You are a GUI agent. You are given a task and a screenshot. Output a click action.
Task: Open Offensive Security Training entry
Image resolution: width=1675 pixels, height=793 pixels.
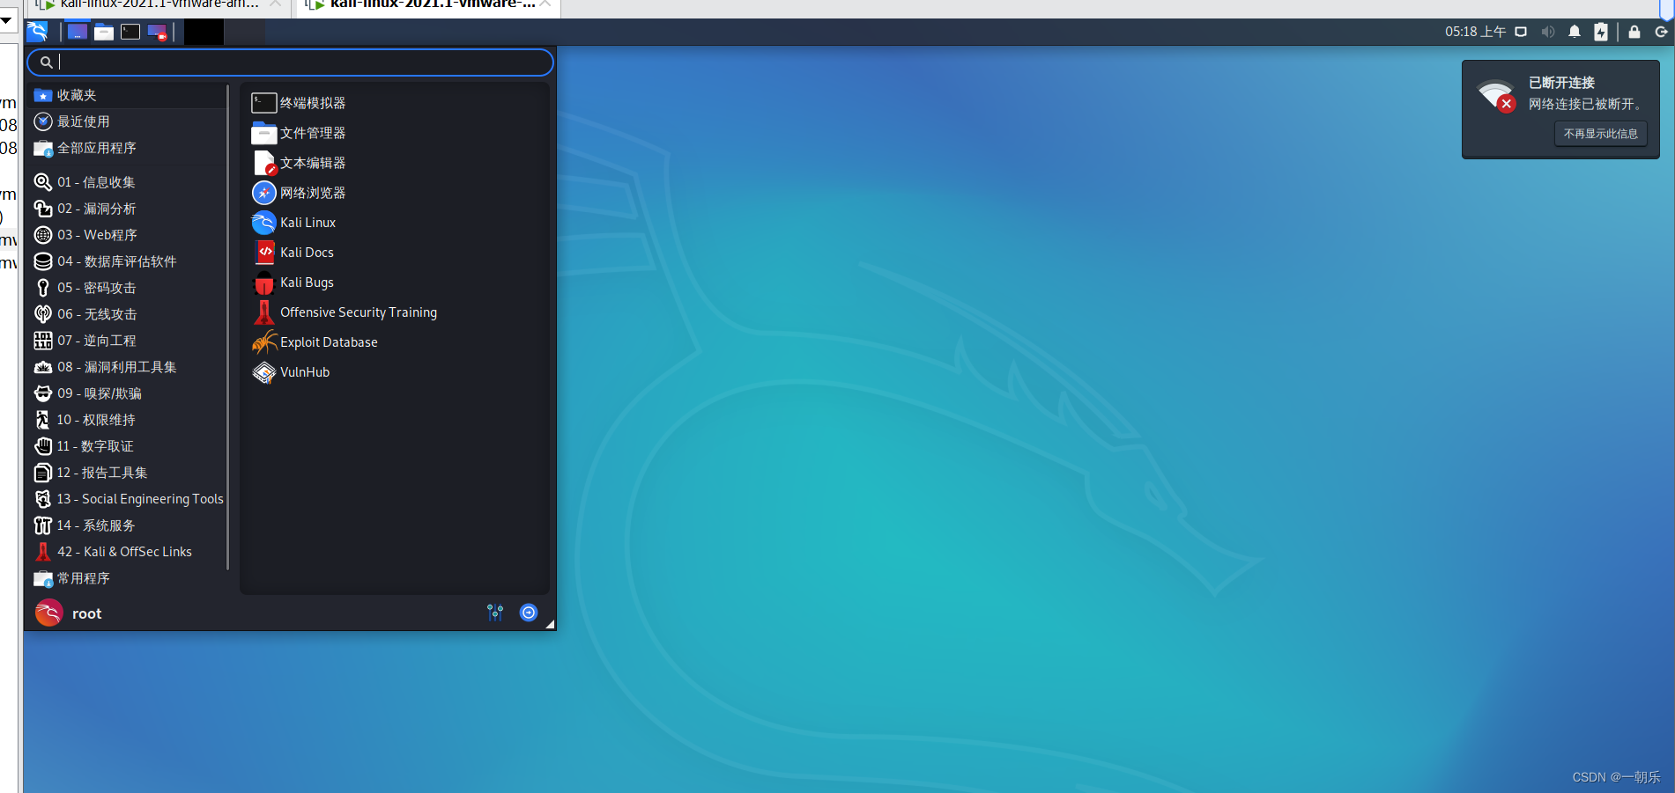[395, 312]
